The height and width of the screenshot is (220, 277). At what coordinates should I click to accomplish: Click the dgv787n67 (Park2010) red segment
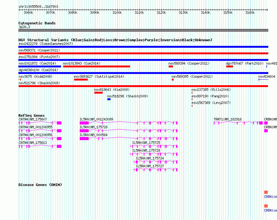[230, 66]
